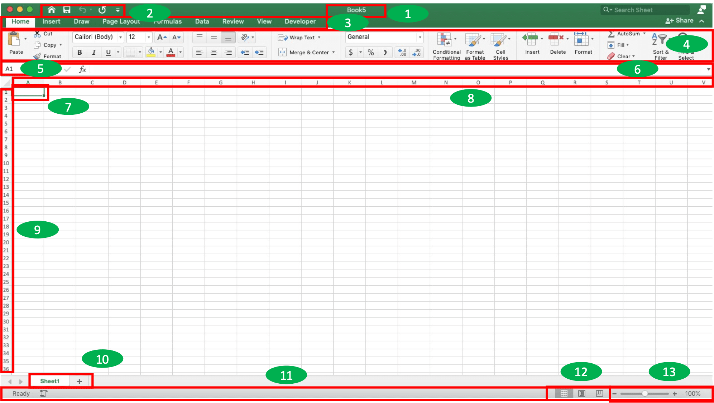The height and width of the screenshot is (403, 714).
Task: Redo the last action
Action: [x=102, y=10]
